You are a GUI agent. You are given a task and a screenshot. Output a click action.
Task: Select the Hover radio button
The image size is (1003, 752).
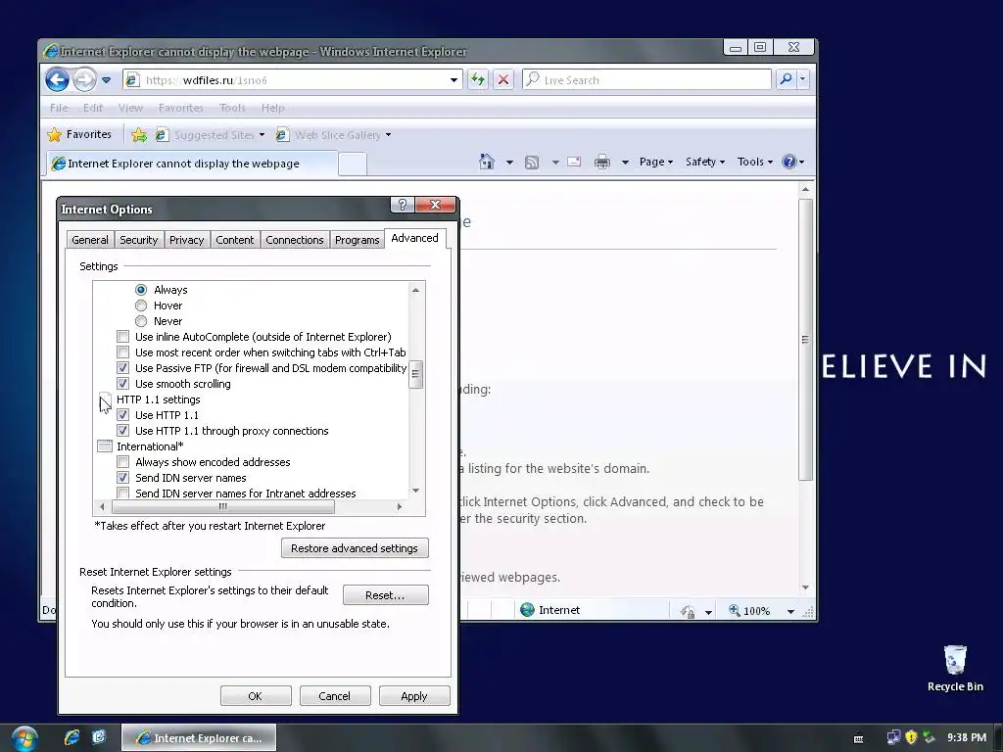click(x=141, y=305)
